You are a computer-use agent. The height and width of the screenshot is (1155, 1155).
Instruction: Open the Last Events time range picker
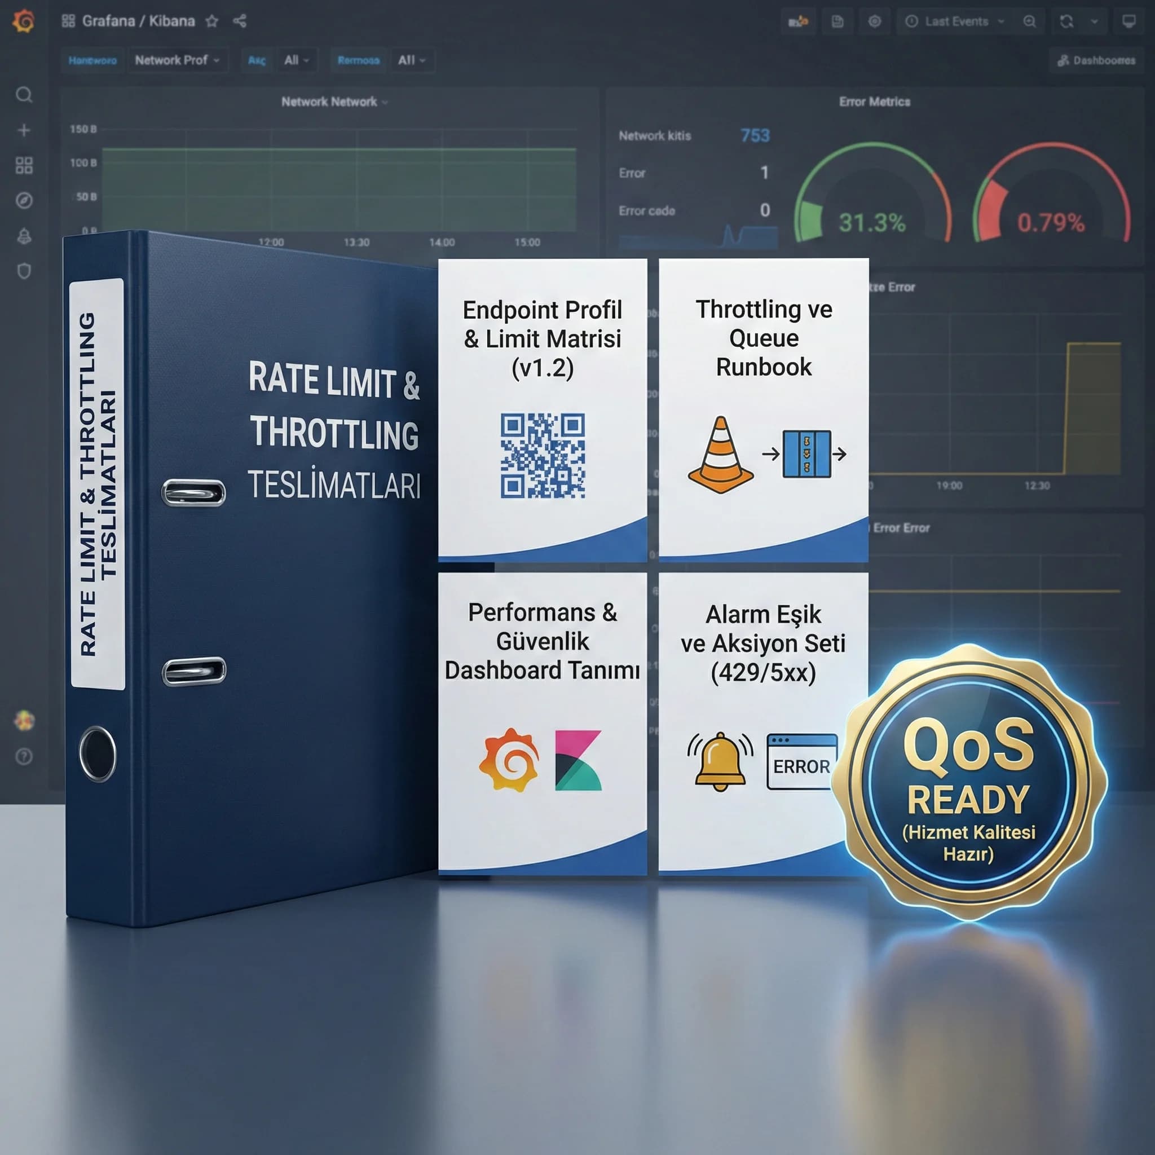click(x=955, y=21)
